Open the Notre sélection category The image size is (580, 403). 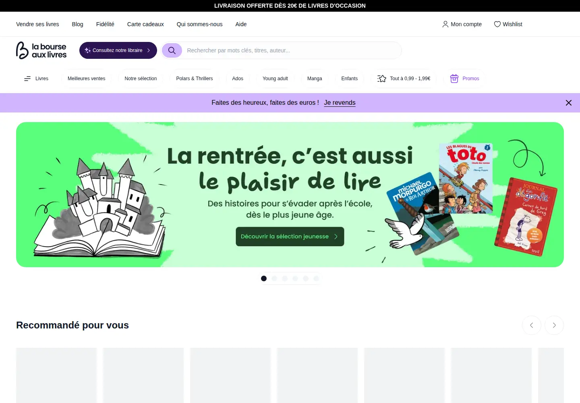141,79
